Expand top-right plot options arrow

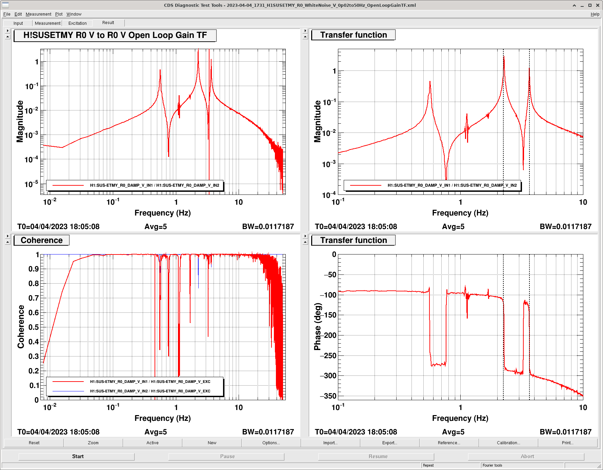pos(305,31)
